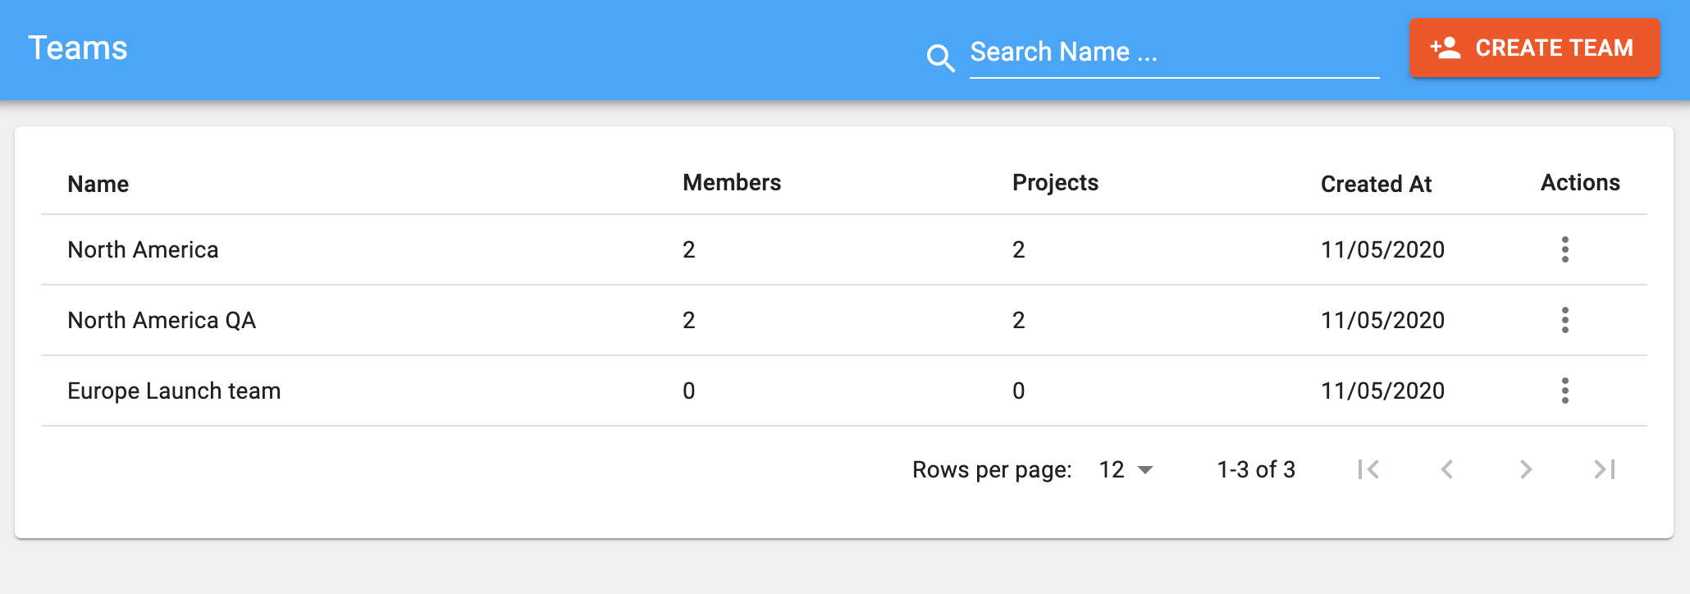Go to the previous page of teams
This screenshot has width=1690, height=594.
click(x=1447, y=469)
